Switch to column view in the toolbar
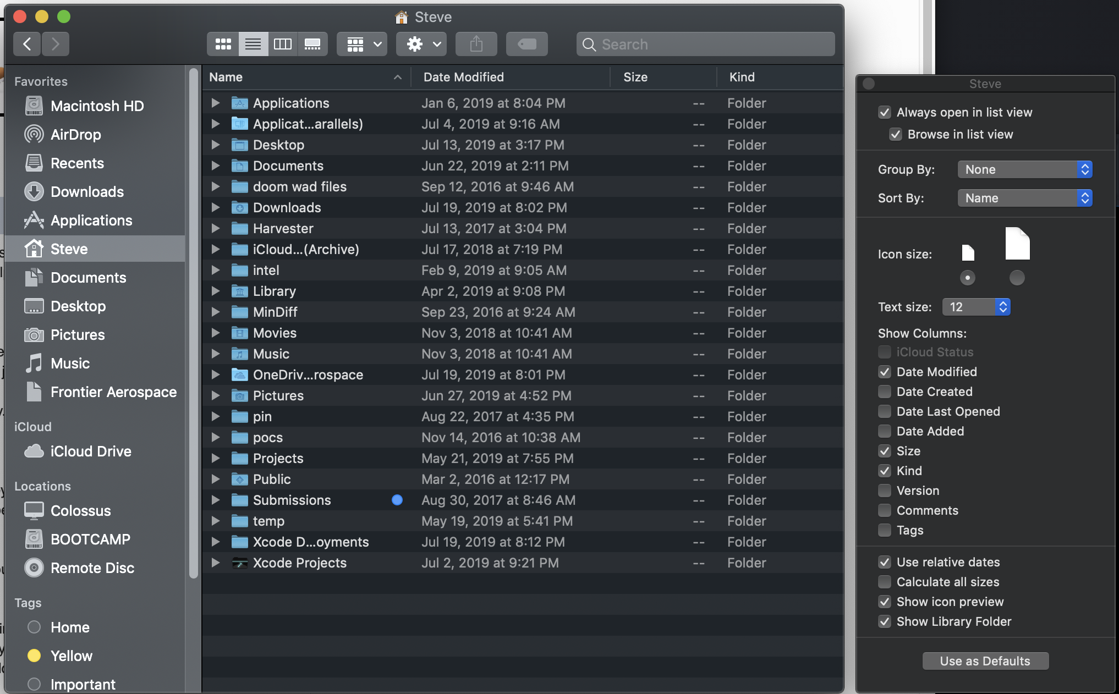Screen dimensions: 1119x694 pyautogui.click(x=283, y=44)
